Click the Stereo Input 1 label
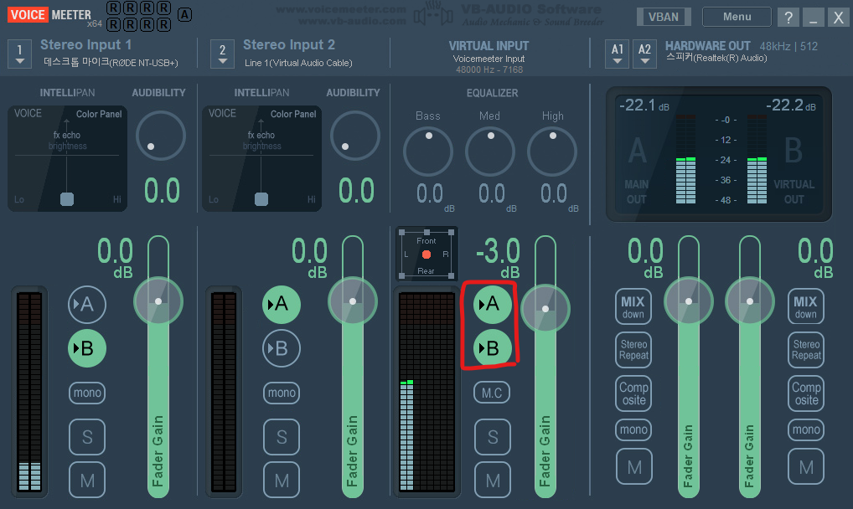 click(x=86, y=44)
